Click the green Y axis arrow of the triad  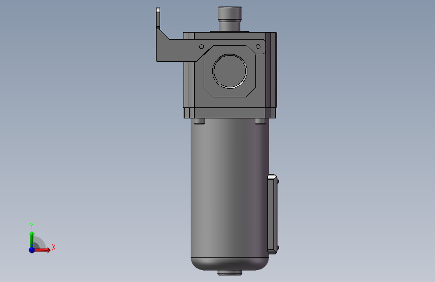pyautogui.click(x=32, y=240)
